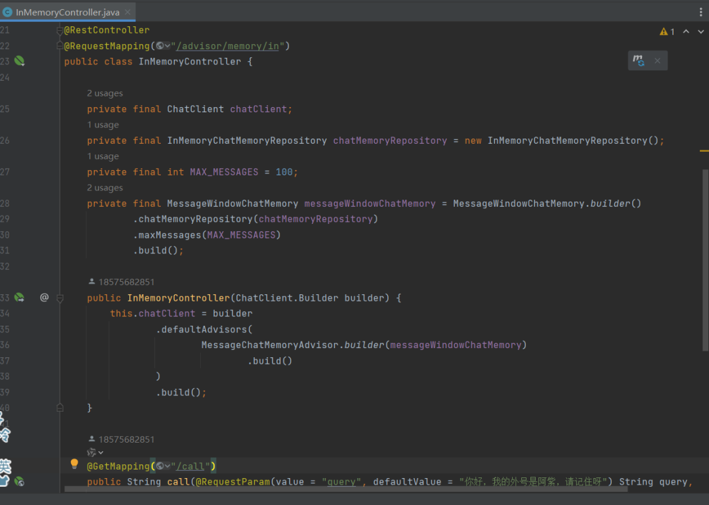709x505 pixels.
Task: Click "query" string in @RequestParam
Action: (341, 481)
